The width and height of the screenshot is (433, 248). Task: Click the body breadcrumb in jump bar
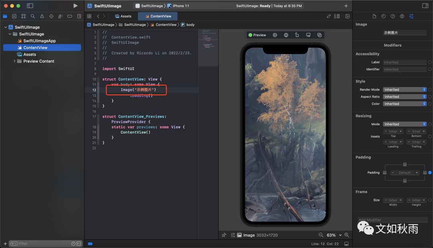[x=188, y=25]
